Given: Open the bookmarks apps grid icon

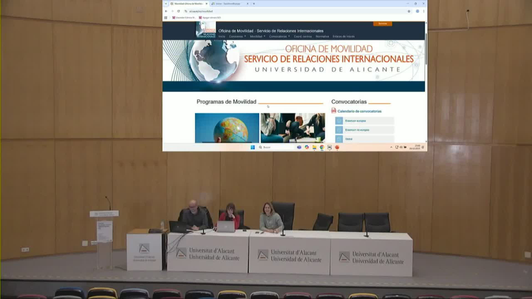Looking at the screenshot, I should [x=166, y=17].
